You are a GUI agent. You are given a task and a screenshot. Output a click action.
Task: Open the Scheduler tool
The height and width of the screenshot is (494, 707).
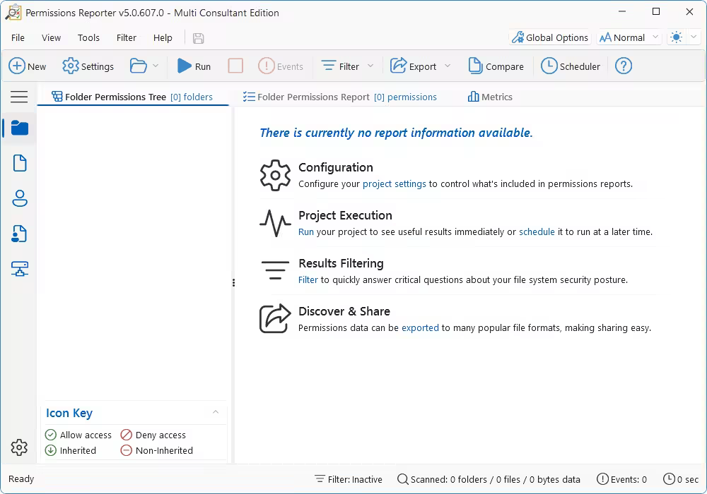[x=570, y=66]
